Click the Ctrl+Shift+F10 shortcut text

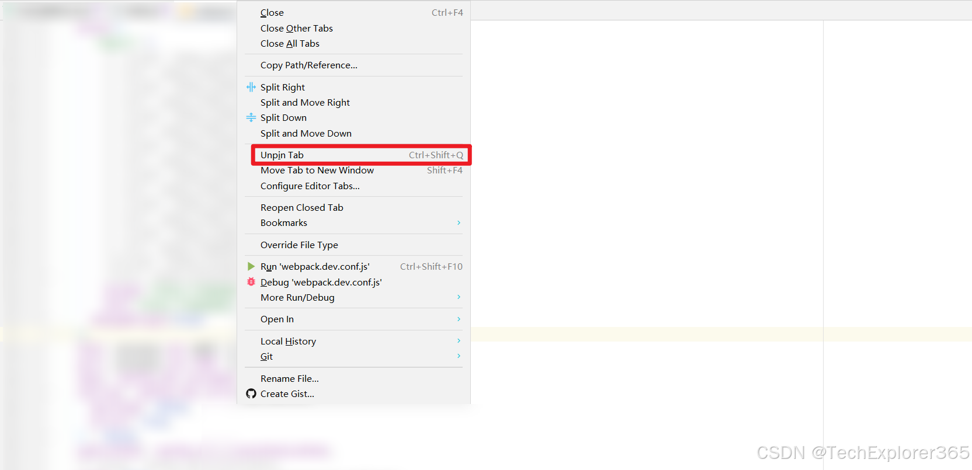click(x=431, y=266)
